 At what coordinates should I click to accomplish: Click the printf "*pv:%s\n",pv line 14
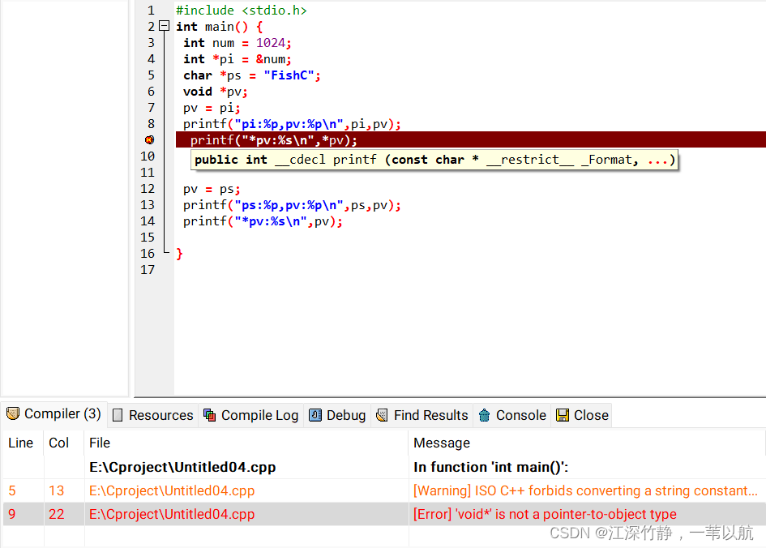pos(263,221)
